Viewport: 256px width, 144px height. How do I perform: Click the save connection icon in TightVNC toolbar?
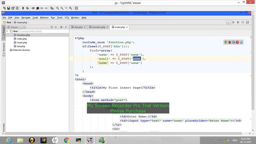coord(8,8)
